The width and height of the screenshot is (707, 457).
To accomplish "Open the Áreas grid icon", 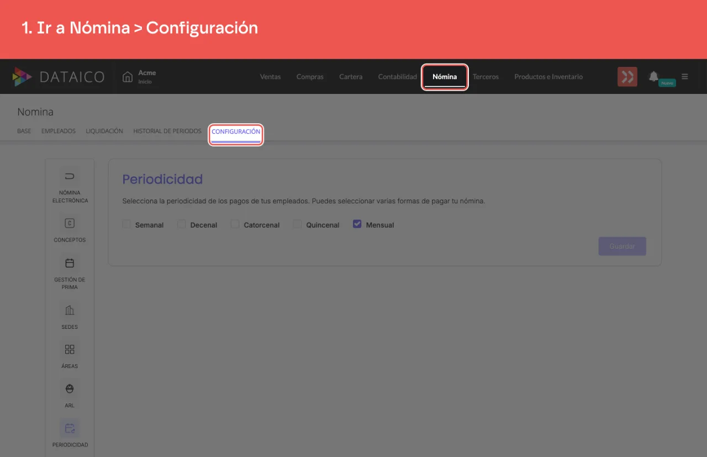I will [x=70, y=349].
